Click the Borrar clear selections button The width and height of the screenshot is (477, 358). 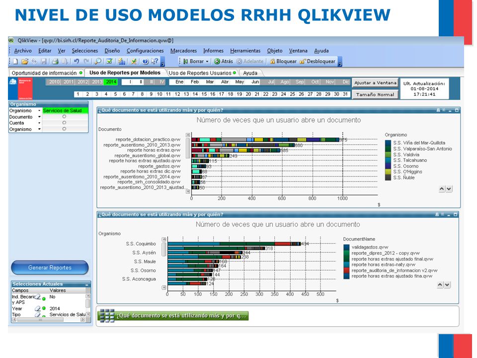pos(193,62)
